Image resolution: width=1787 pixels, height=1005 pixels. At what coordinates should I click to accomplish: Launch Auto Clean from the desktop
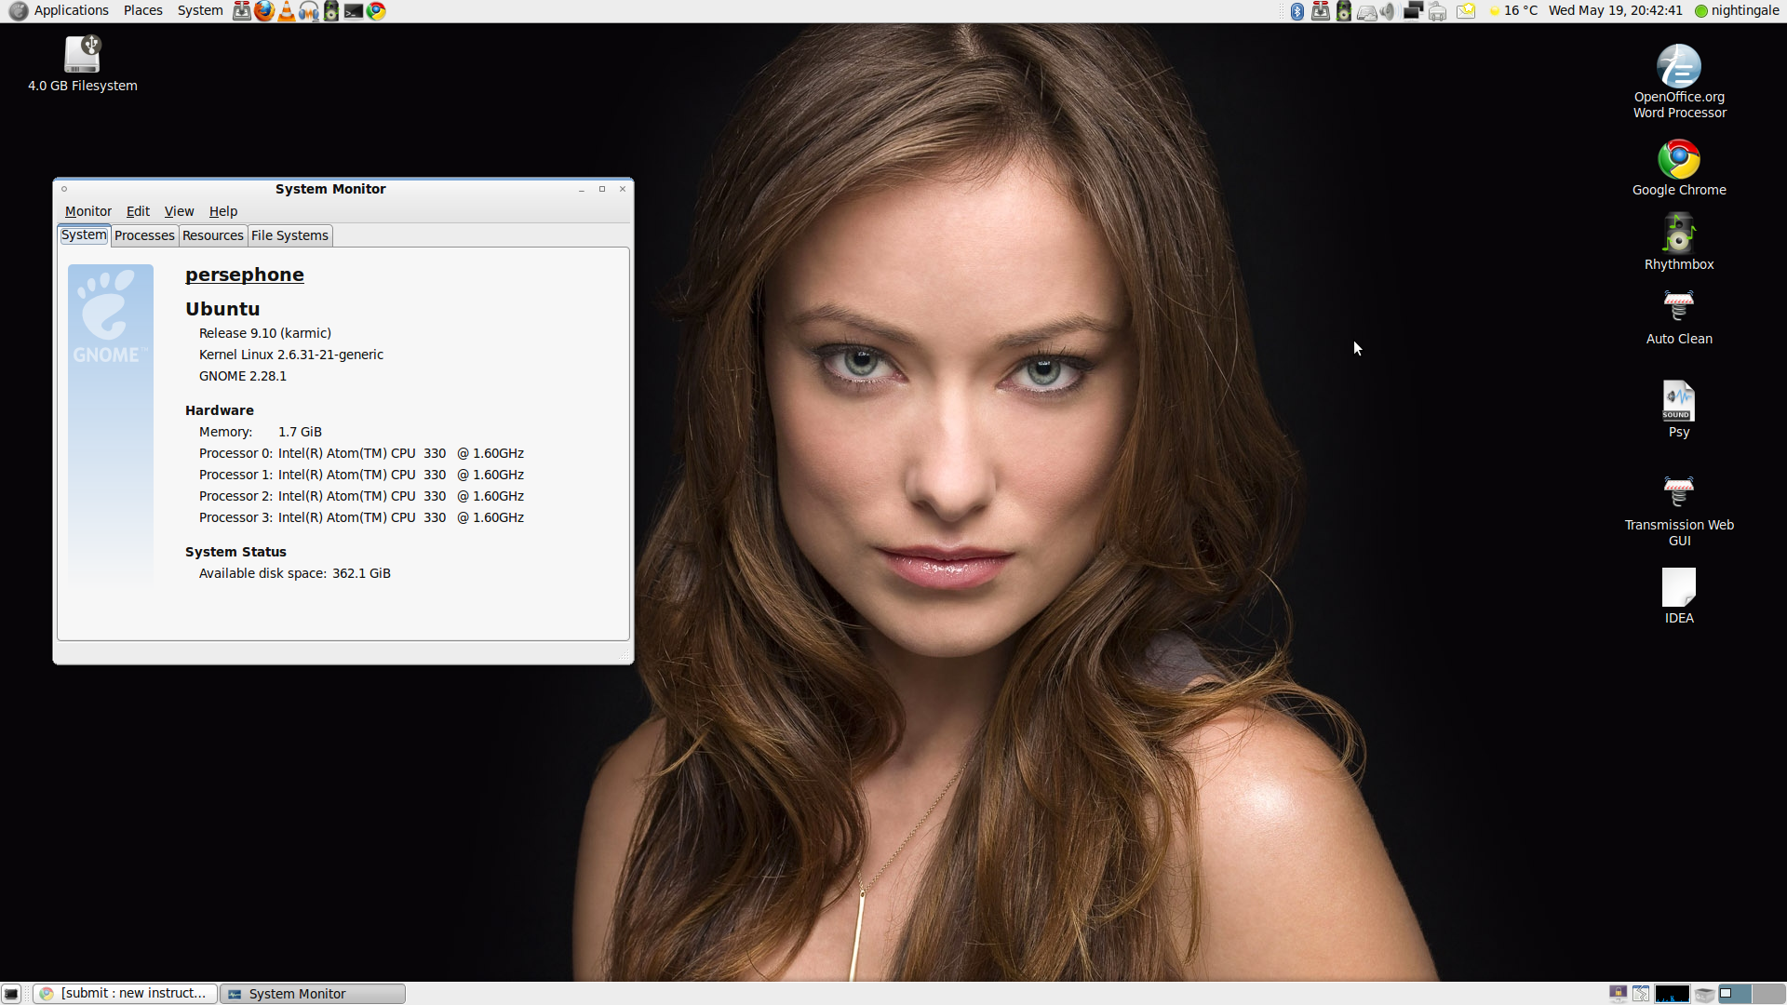[1678, 307]
